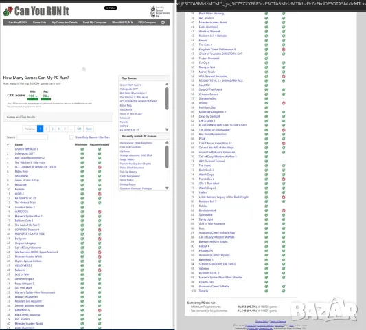
Task: Click recommended fail icon for ACE COMBAT 8
Action: (100, 167)
